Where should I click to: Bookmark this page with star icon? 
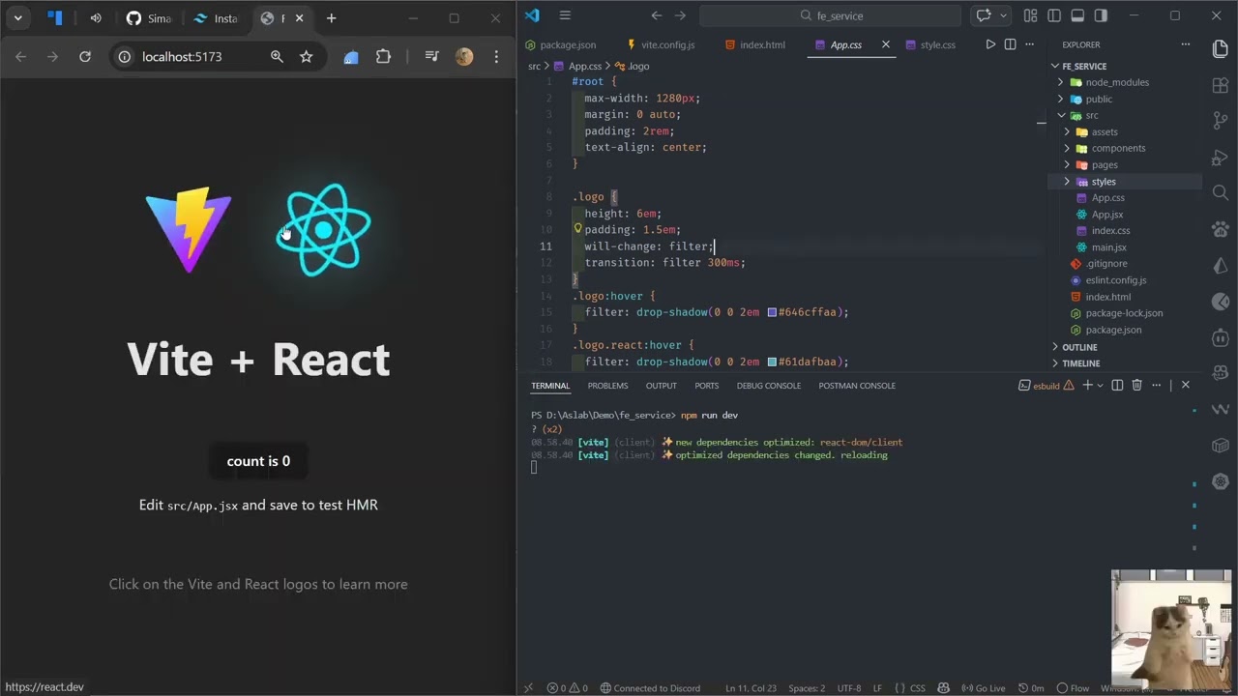tap(306, 57)
